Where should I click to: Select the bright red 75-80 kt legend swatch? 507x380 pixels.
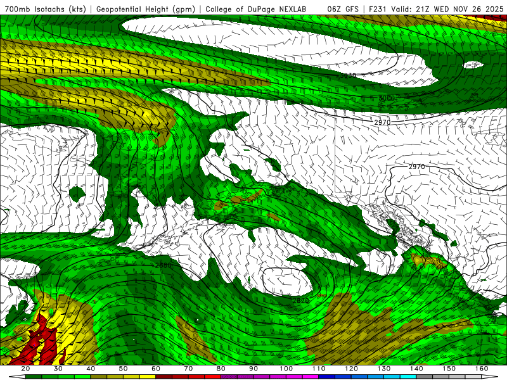pyautogui.click(x=213, y=377)
